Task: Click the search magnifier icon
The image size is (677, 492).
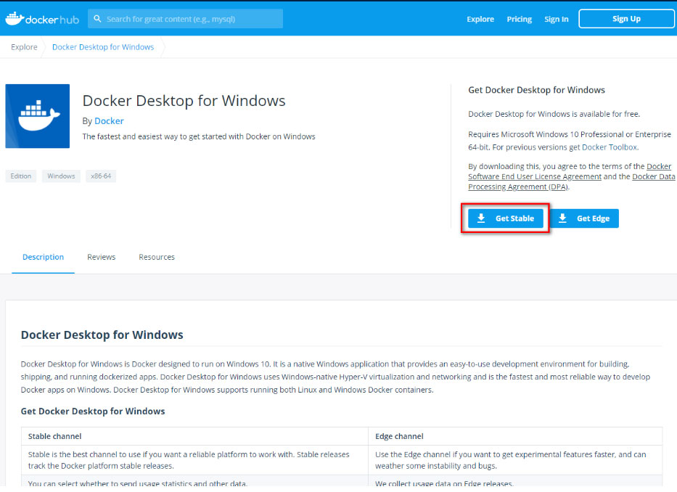Action: pyautogui.click(x=97, y=19)
